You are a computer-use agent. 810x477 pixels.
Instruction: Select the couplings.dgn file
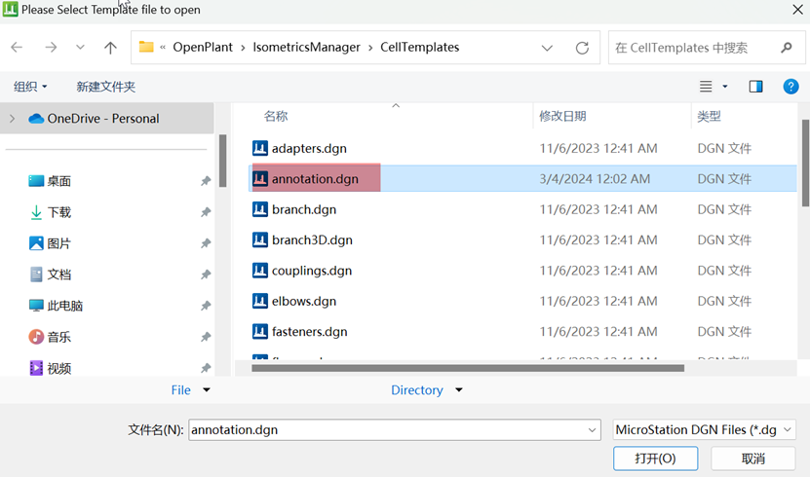tap(523, 271)
